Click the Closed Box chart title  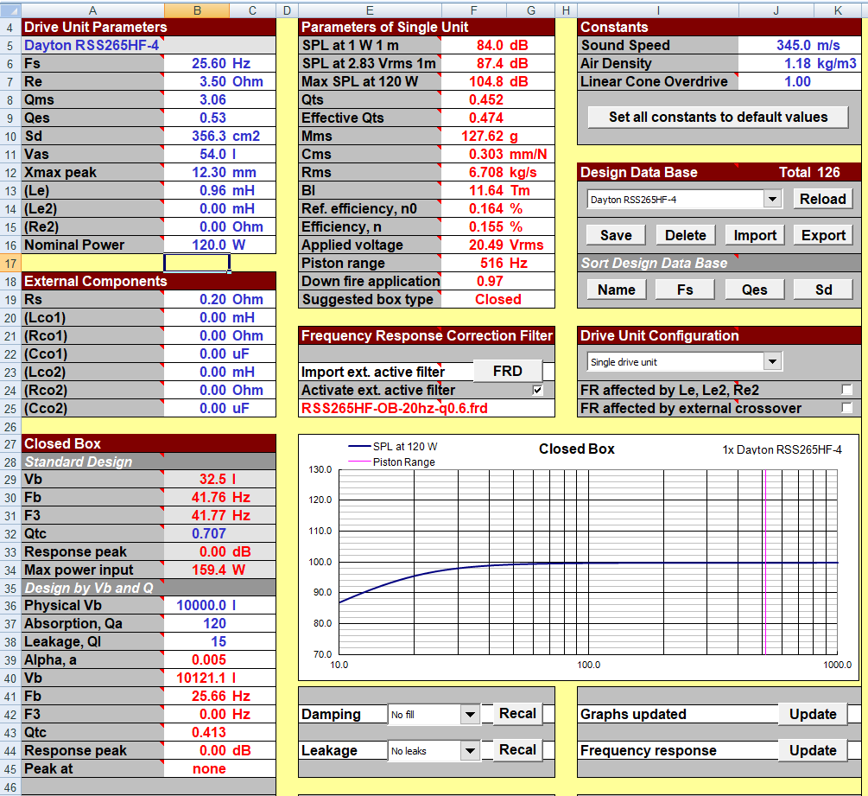point(576,449)
